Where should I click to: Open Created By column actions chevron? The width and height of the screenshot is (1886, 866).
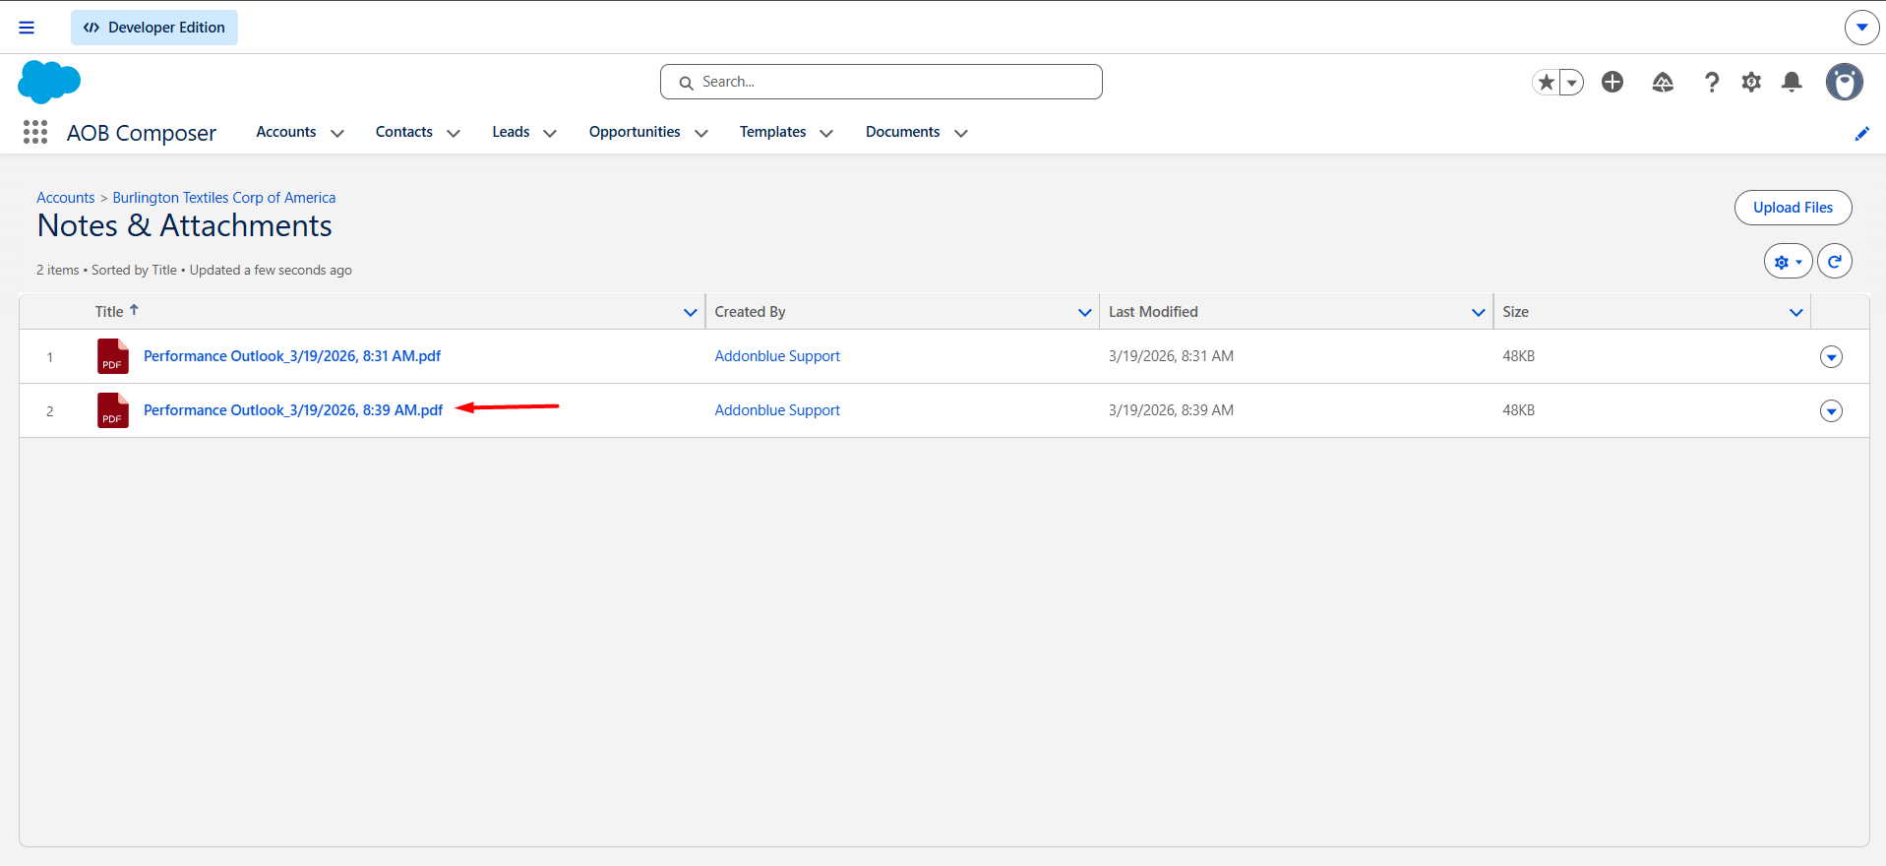point(1085,312)
